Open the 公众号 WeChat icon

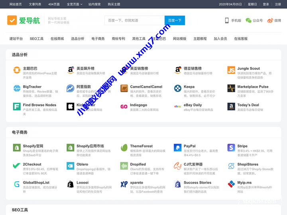click(248, 20)
